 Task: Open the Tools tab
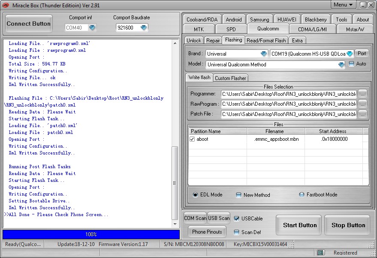(341, 20)
